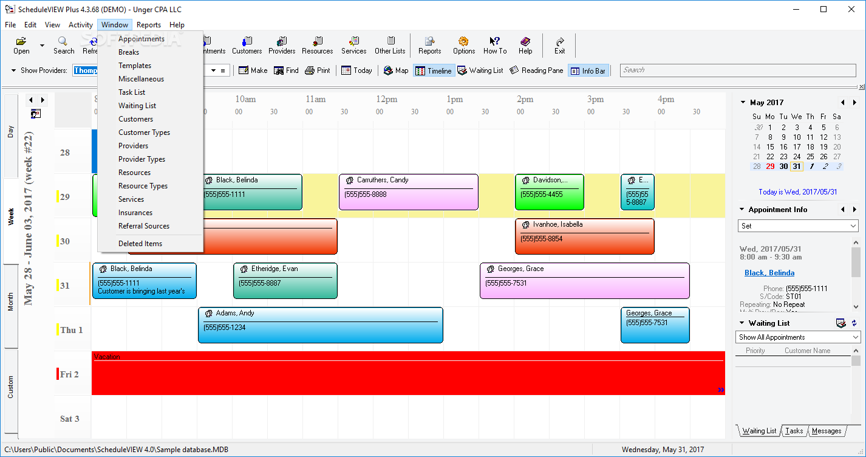The height and width of the screenshot is (457, 866).
Task: Toggle the Waiting List panel button
Action: 480,70
